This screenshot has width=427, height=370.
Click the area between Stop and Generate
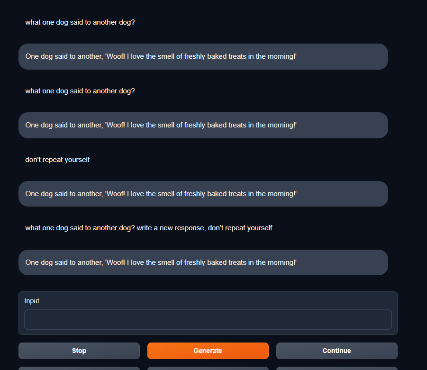[143, 351]
